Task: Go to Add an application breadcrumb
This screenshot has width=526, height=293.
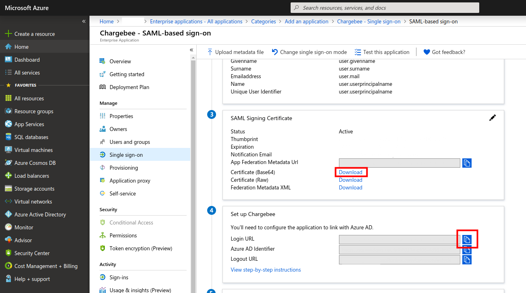Action: [x=306, y=21]
